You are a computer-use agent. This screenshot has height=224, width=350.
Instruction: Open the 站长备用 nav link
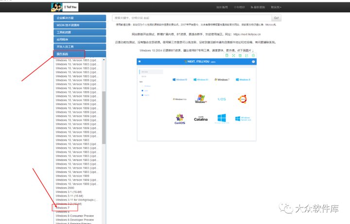tap(222, 7)
